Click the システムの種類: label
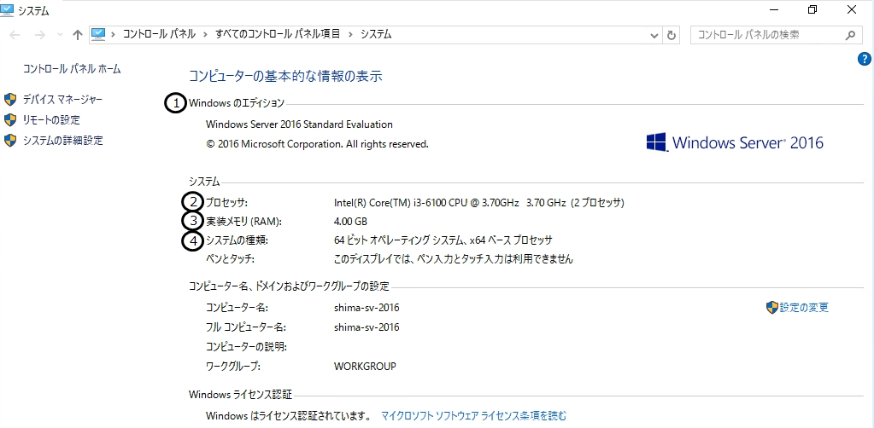 238,240
